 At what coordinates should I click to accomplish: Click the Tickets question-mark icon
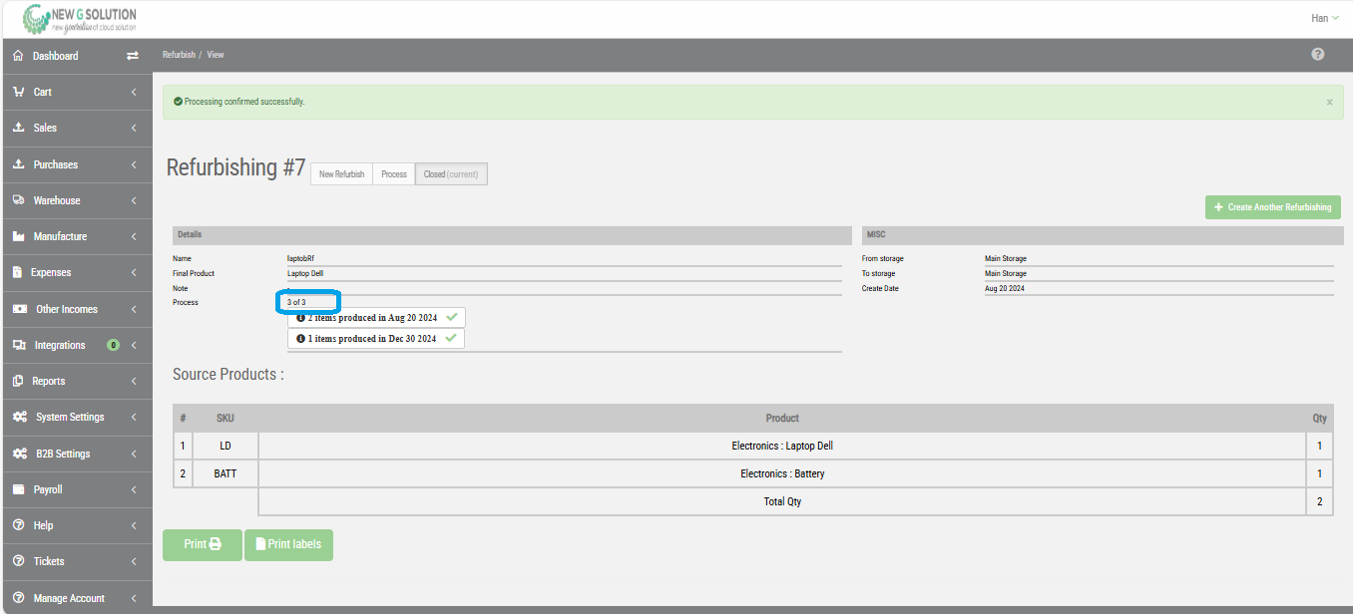(18, 561)
